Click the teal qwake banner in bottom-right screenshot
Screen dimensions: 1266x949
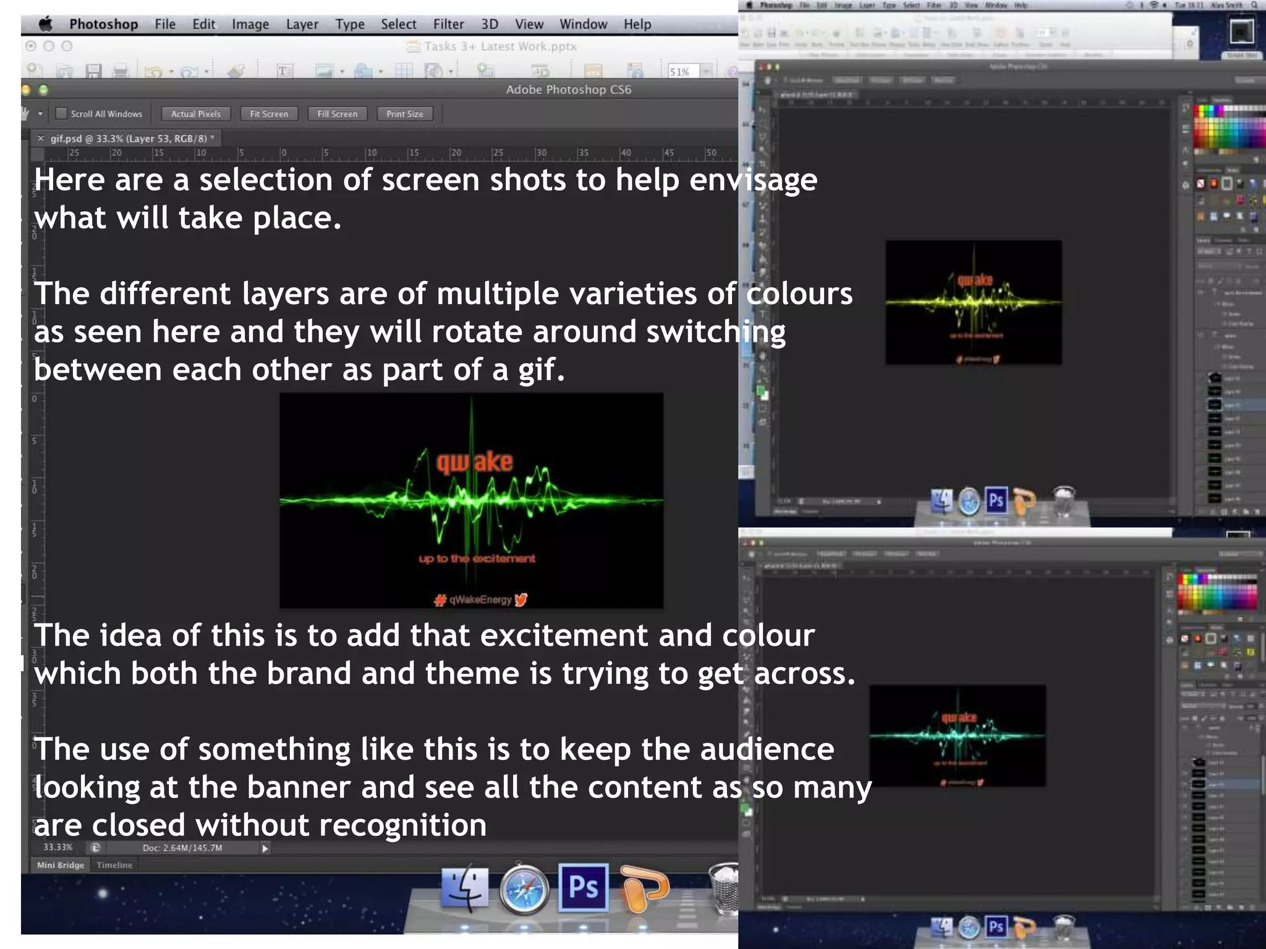pyautogui.click(x=958, y=735)
